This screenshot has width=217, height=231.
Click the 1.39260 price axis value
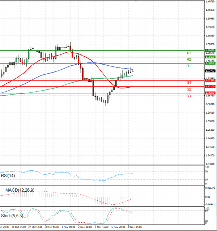[210, 36]
